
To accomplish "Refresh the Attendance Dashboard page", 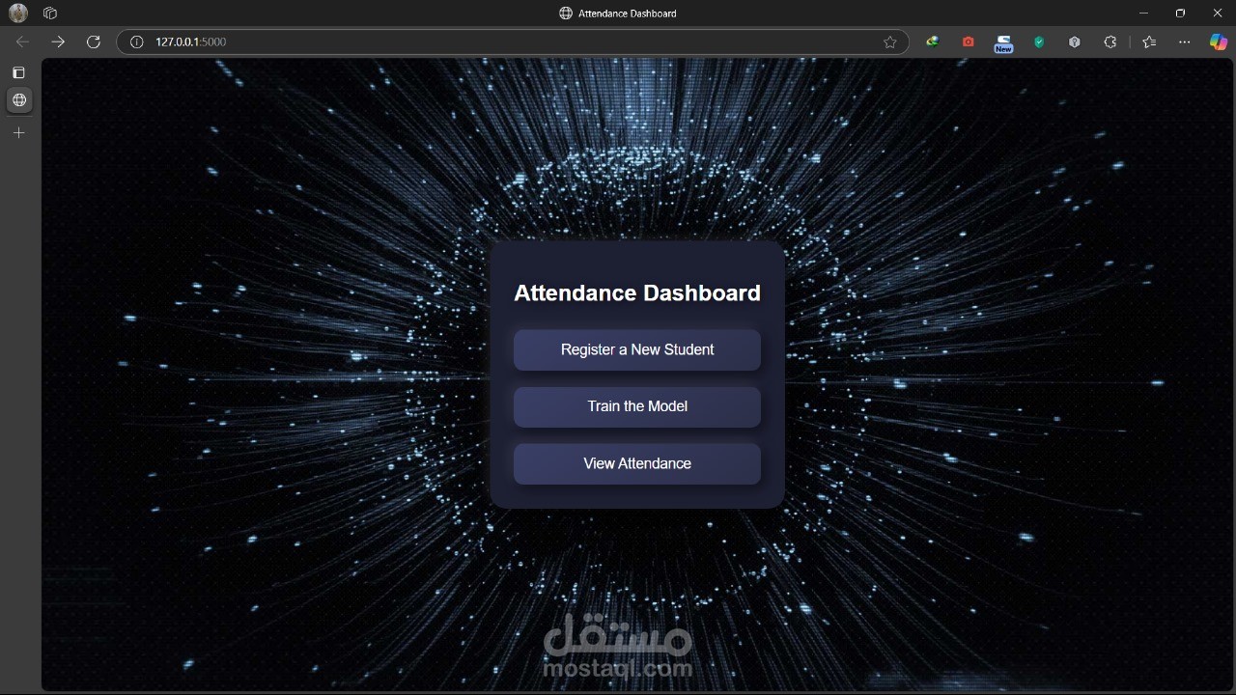I will (94, 42).
